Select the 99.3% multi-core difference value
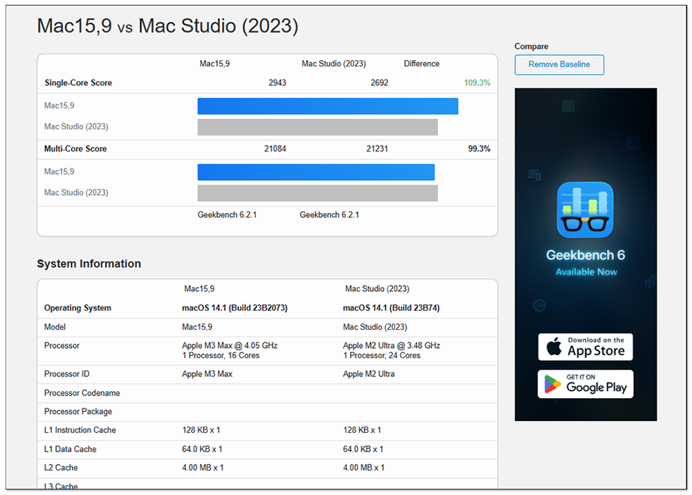The height and width of the screenshot is (495, 692). [x=479, y=149]
